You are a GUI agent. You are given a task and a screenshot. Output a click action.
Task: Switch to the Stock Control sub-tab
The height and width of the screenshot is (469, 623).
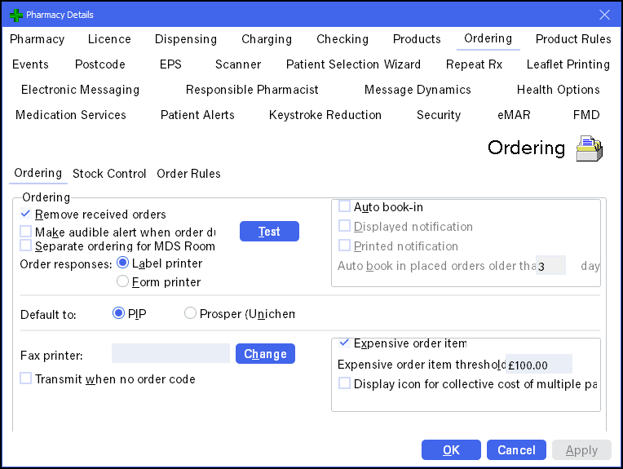(109, 174)
